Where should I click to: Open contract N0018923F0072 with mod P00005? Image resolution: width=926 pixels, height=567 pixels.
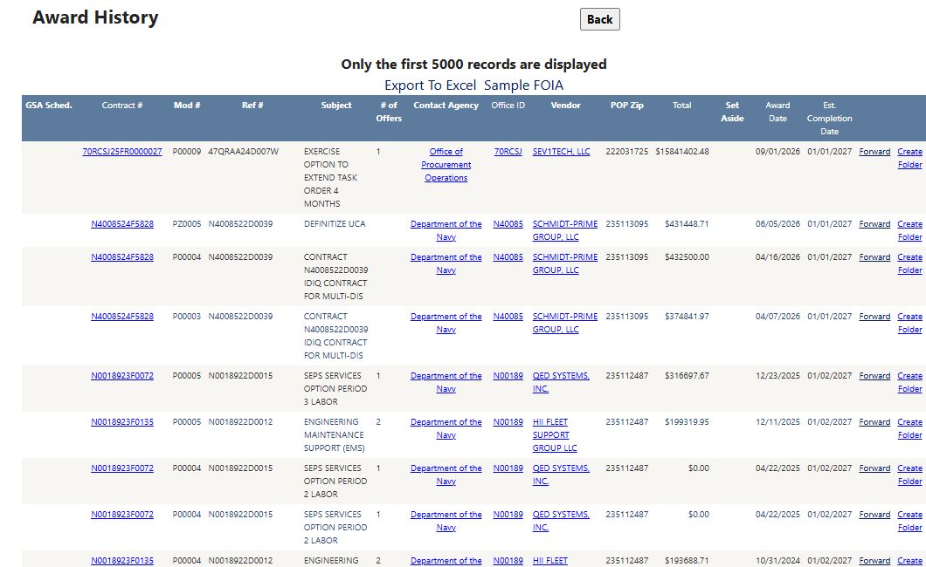122,375
